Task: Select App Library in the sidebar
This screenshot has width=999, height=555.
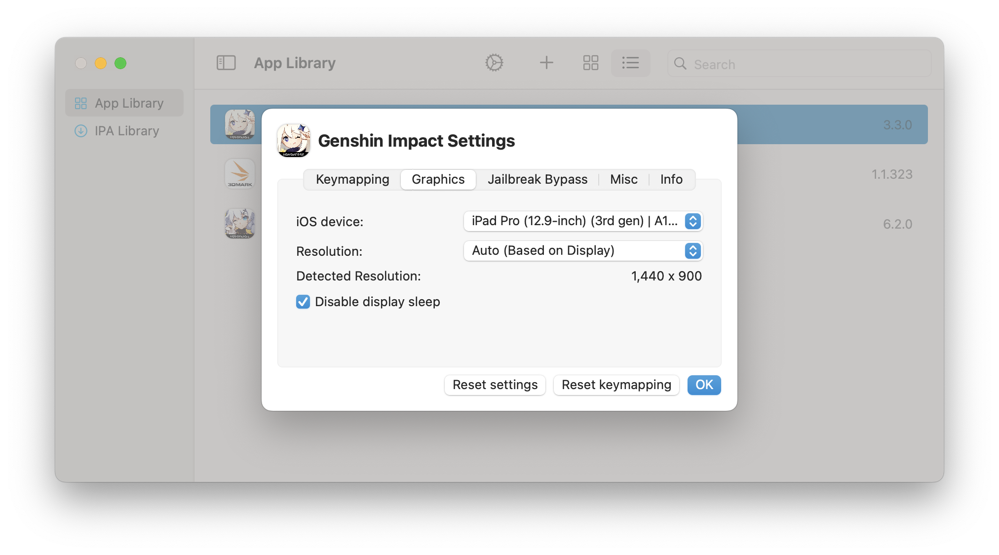Action: click(x=124, y=103)
